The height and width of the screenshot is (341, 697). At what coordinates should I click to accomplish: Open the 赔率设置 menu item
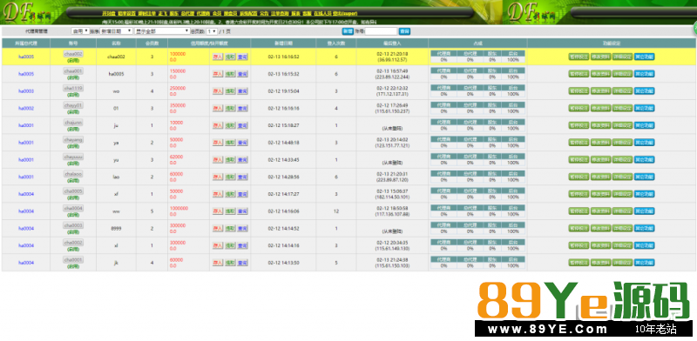point(126,14)
